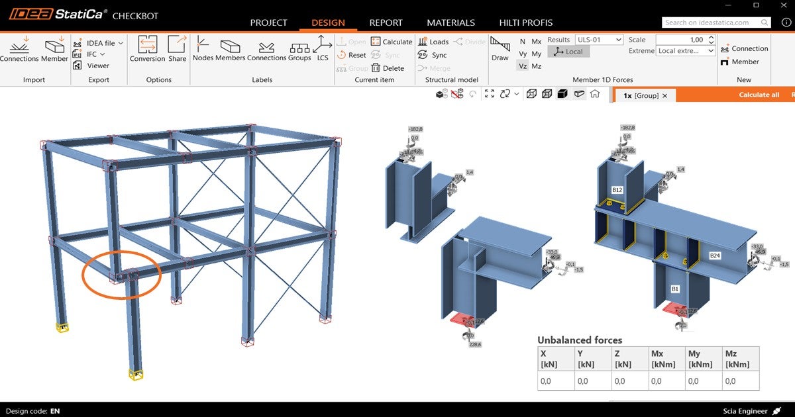The image size is (795, 417).
Task: Create New Member
Action: [x=739, y=62]
